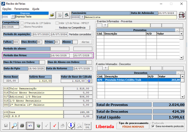Click the Data do Pgto field 13/06/2025
Image resolution: width=188 pixels, height=133 pixels.
36,69
